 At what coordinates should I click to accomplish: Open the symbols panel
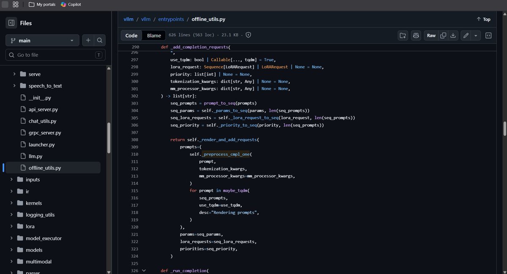click(x=488, y=36)
